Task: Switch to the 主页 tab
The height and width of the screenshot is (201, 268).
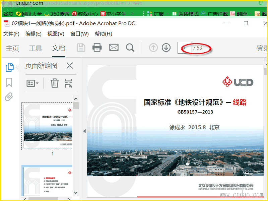Action: (x=12, y=48)
